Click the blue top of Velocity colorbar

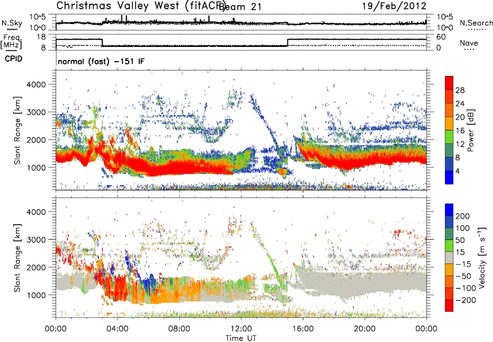[x=449, y=210]
